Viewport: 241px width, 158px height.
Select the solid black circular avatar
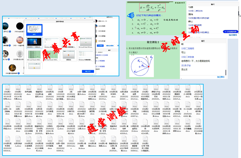pos(20,26)
